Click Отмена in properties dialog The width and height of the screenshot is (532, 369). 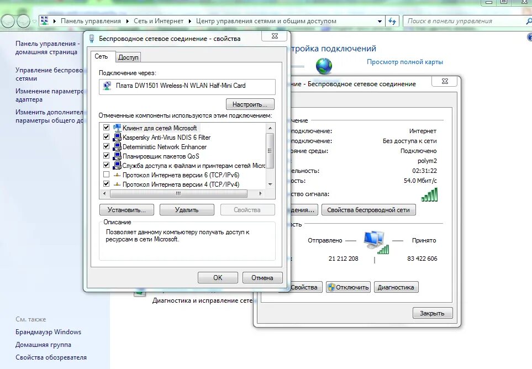(262, 278)
